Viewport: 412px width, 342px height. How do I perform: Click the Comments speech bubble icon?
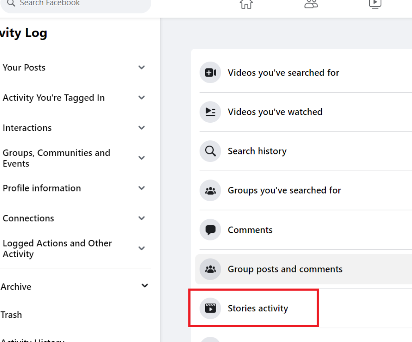pos(210,230)
